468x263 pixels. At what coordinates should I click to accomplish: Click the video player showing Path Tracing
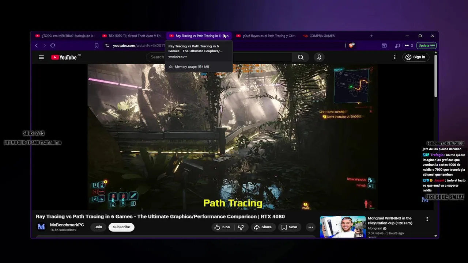point(233,137)
